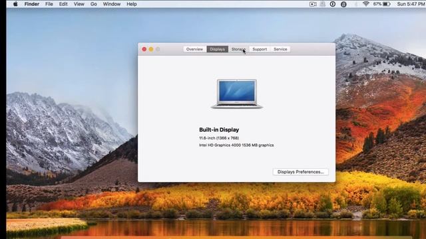Screen dimensions: 426x239
Task: Close the About This Mac window
Action: (144, 49)
